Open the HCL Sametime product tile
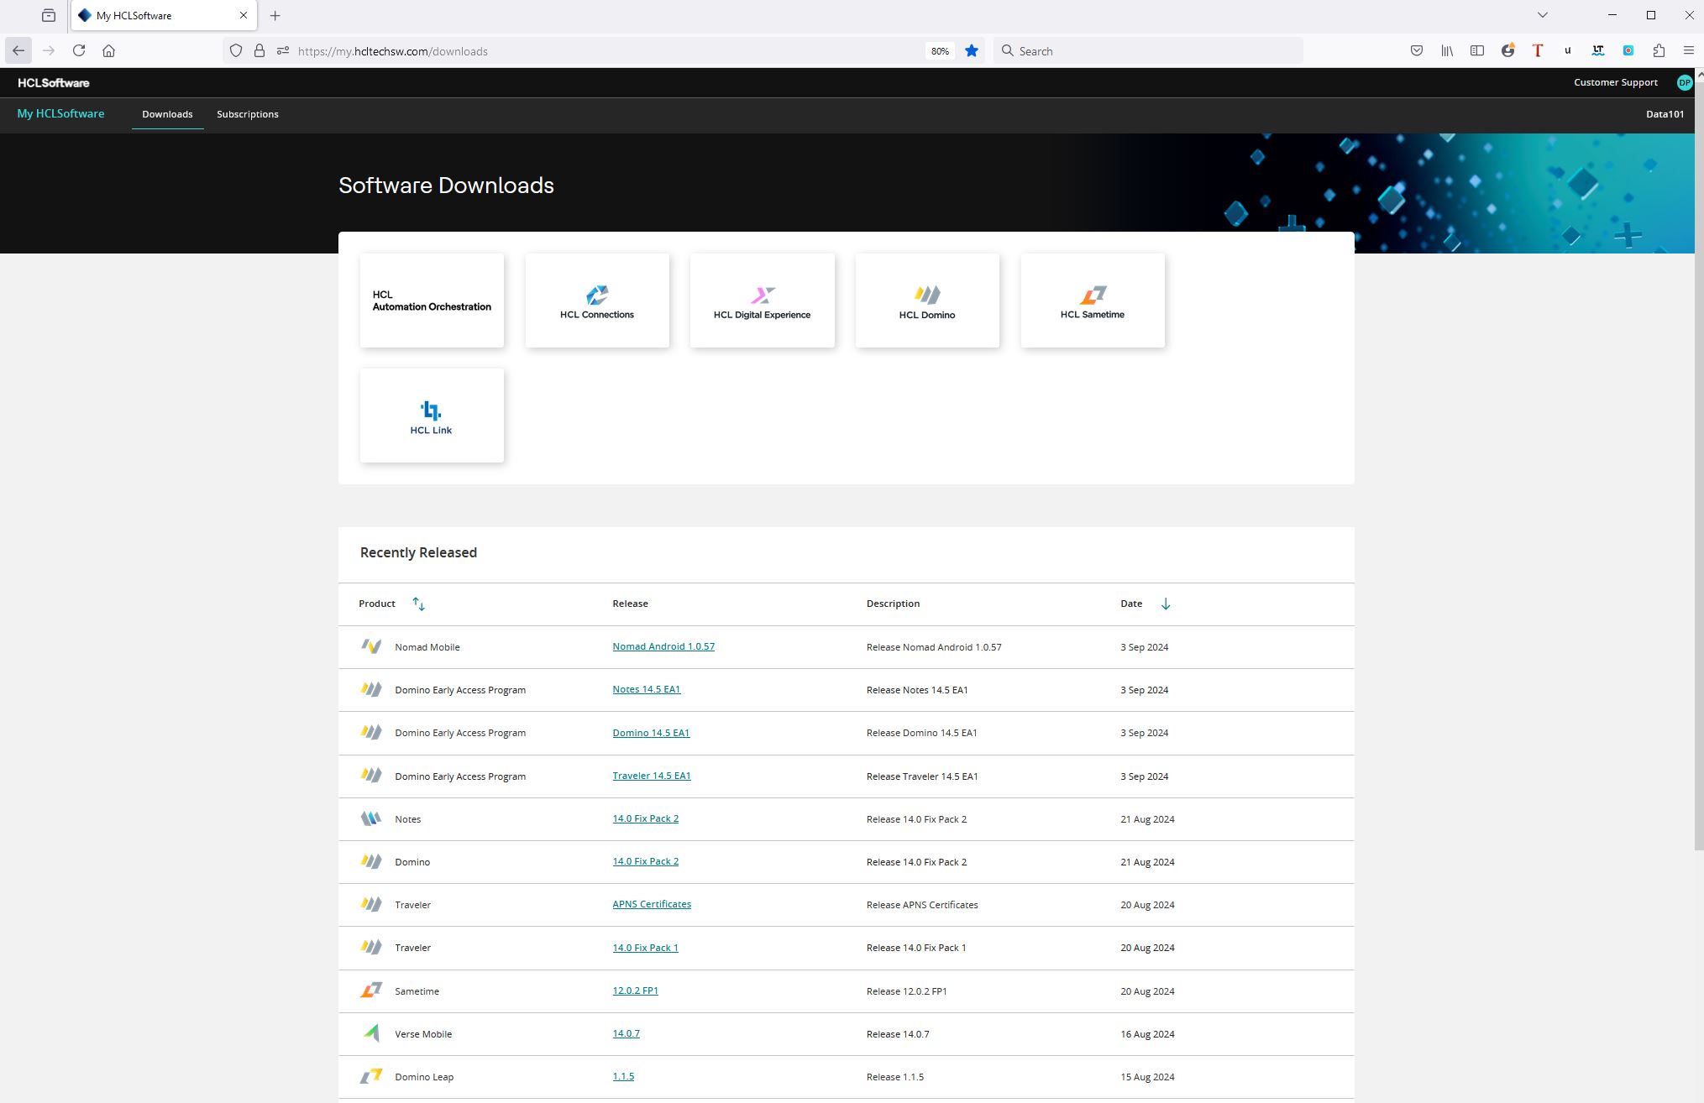1704x1103 pixels. (1092, 301)
